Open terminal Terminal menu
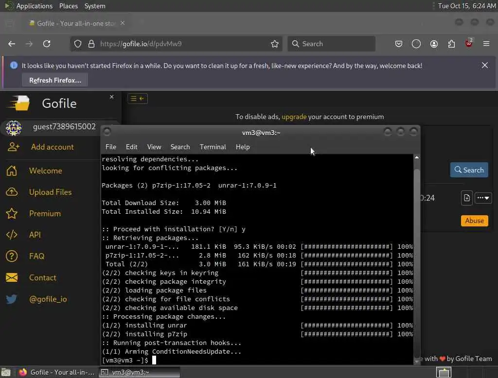Screen dimensions: 498x378 pyautogui.click(x=213, y=147)
